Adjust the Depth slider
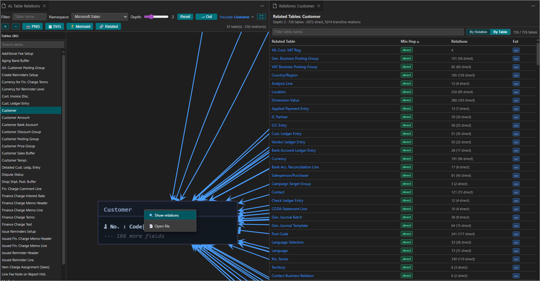The image size is (540, 281). (x=156, y=17)
